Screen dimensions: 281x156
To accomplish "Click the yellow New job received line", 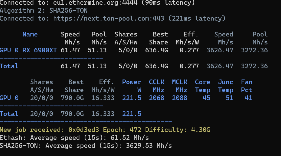I will 105,130.
